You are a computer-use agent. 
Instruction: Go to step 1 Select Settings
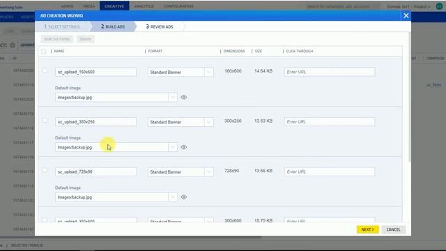pyautogui.click(x=63, y=26)
